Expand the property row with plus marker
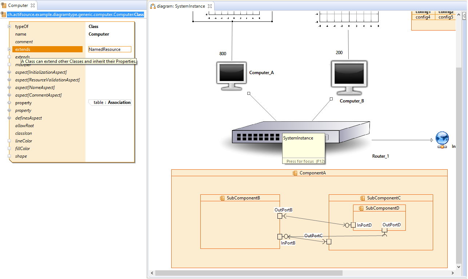The width and height of the screenshot is (468, 279). (x=9, y=103)
